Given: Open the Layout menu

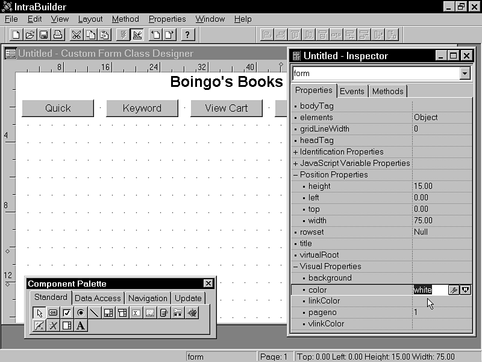Looking at the screenshot, I should click(x=90, y=19).
